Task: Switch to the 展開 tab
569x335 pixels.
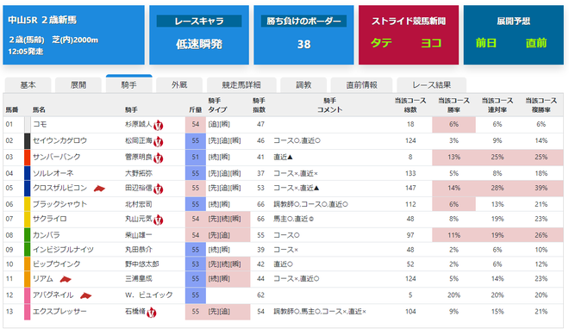Action: 78,85
